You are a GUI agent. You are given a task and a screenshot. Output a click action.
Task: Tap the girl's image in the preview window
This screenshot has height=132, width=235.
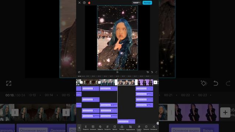(x=117, y=38)
